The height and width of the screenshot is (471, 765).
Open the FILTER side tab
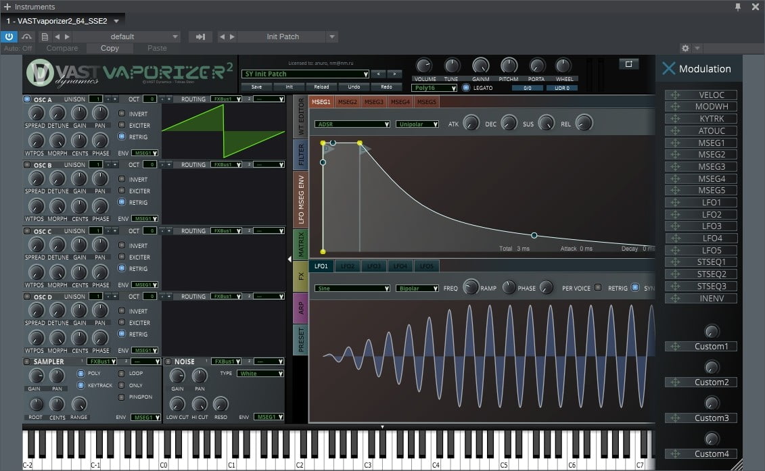(300, 155)
